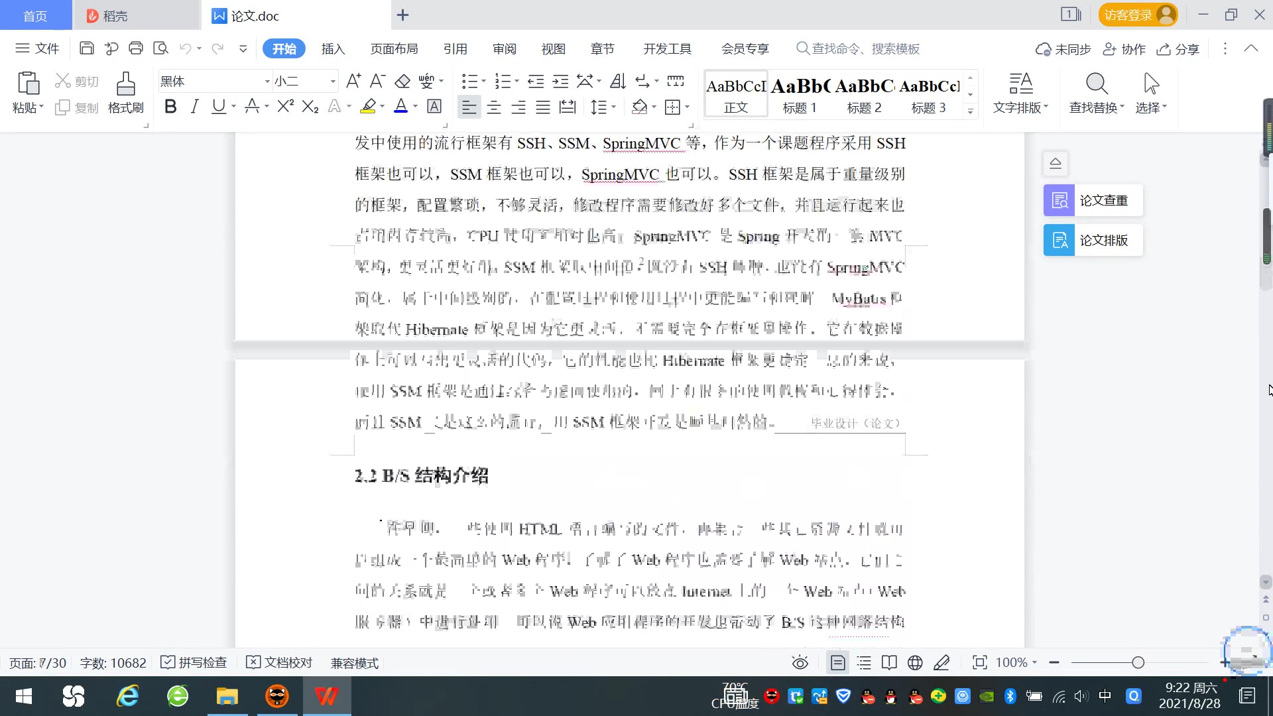Open the font name dropdown 黑体
This screenshot has width=1273, height=716.
(267, 82)
